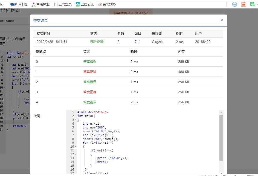Viewport: 258px width, 176px height.
Task: Click test point 3 result 答案正确
Action: (90, 92)
